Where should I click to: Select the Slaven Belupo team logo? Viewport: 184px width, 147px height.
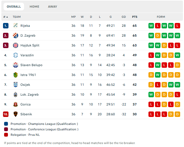(16, 65)
